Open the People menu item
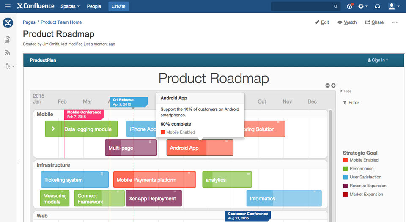This screenshot has height=222, width=406. coord(94,6)
